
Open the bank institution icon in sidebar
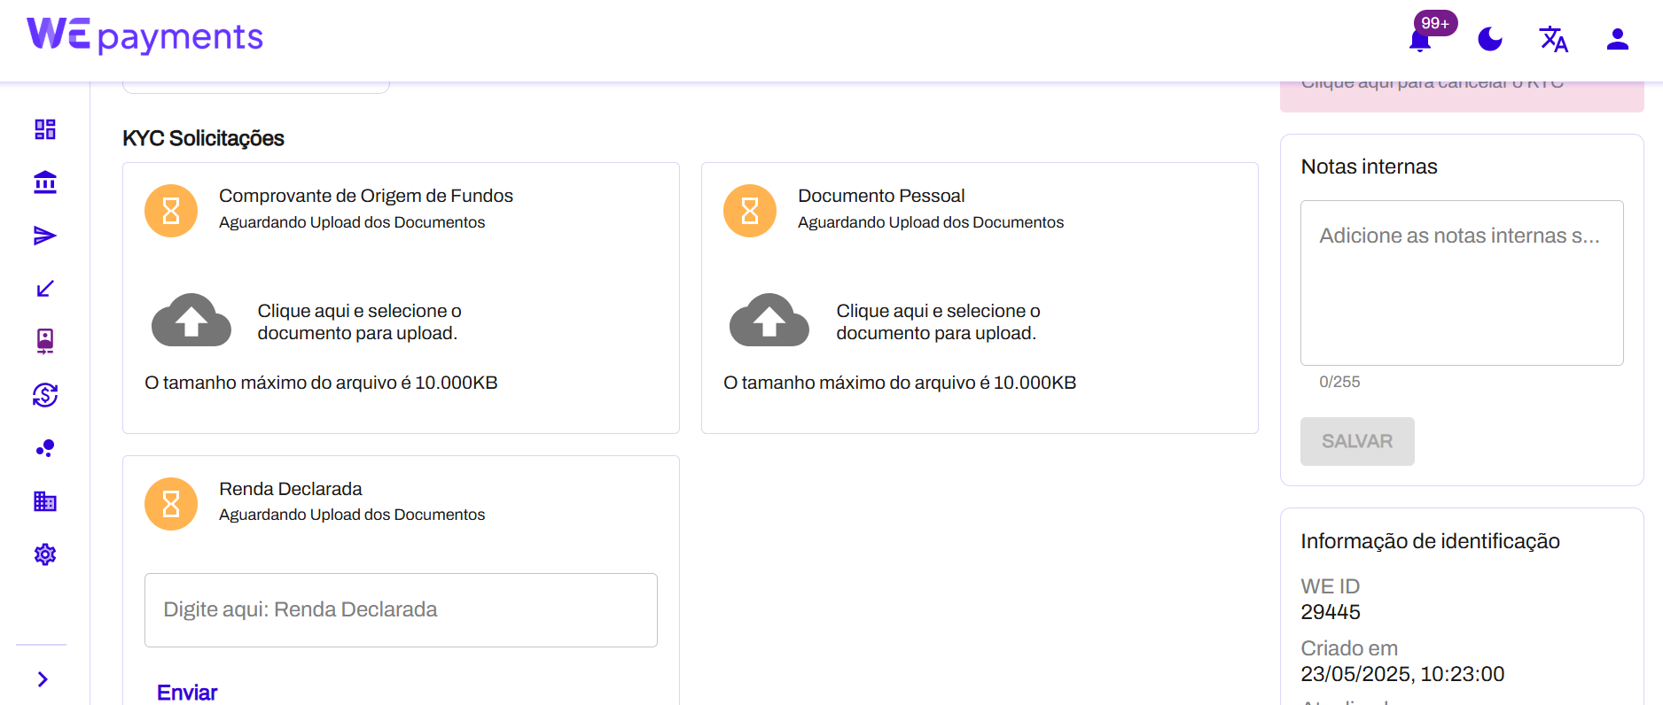(45, 182)
